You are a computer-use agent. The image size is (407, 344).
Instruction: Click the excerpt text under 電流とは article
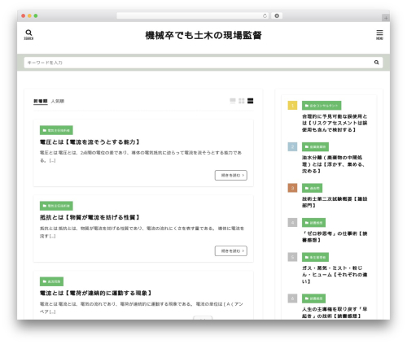[x=142, y=307]
